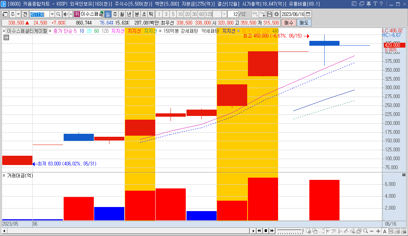Click the duplicate window icon in title bar

361,4
